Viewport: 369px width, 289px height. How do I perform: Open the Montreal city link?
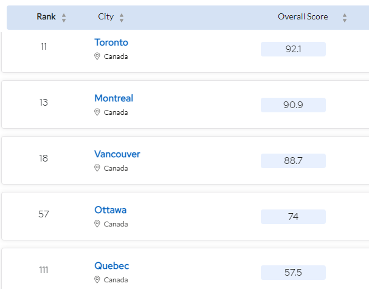point(114,98)
